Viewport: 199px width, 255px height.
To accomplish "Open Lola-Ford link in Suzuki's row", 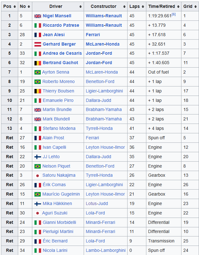I will click(x=95, y=213).
